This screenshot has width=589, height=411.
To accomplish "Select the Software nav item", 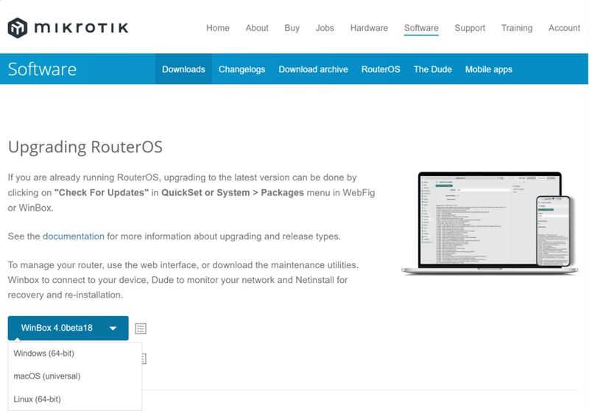I will (x=421, y=28).
